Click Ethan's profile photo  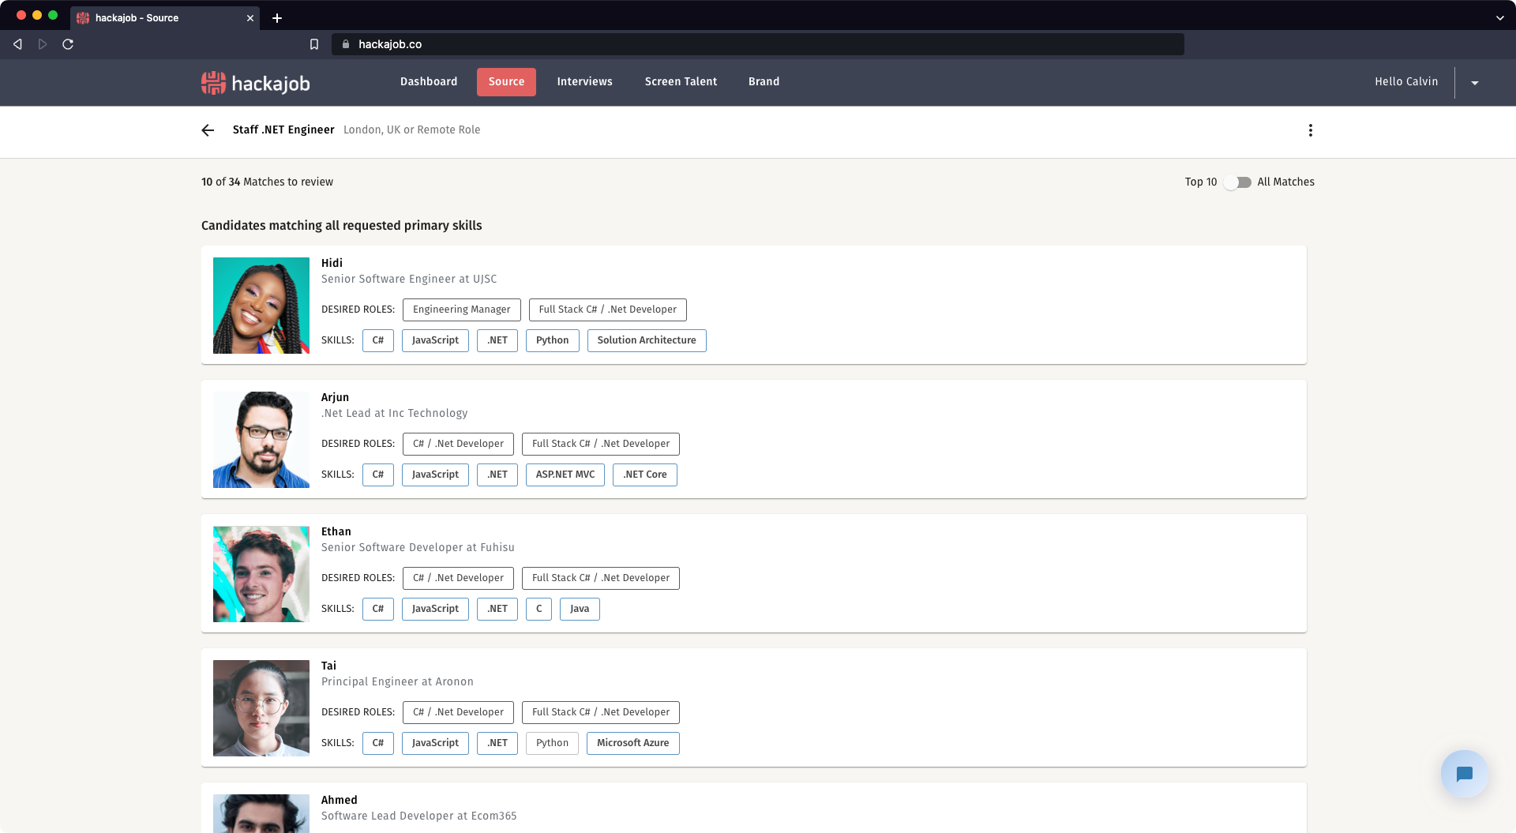pyautogui.click(x=261, y=574)
